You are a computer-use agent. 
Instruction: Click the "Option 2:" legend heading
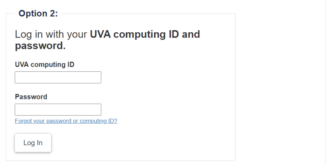pyautogui.click(x=38, y=14)
